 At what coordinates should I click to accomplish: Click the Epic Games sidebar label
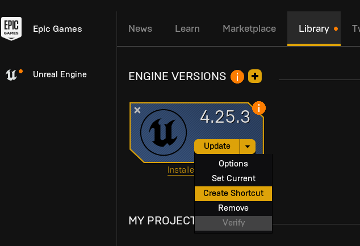(x=57, y=29)
